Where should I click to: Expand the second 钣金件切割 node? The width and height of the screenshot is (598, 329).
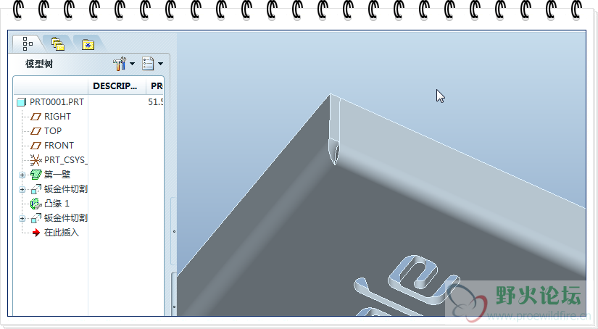click(22, 218)
